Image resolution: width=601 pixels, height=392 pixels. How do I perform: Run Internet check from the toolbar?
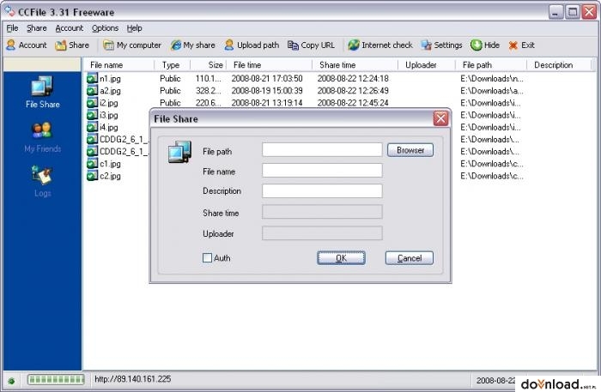(380, 45)
